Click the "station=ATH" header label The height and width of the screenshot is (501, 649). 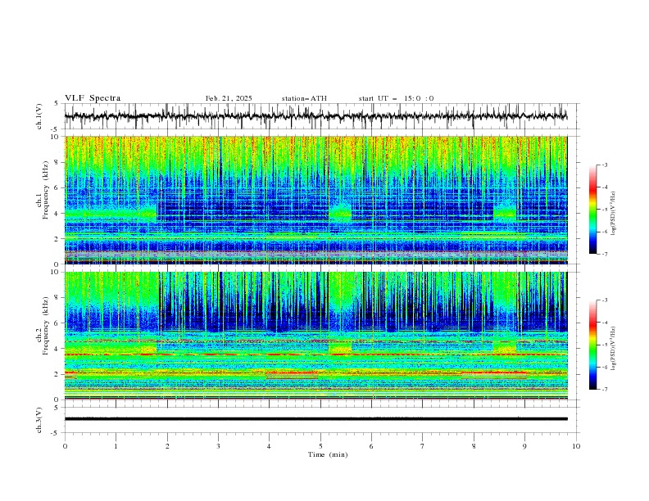(x=304, y=98)
